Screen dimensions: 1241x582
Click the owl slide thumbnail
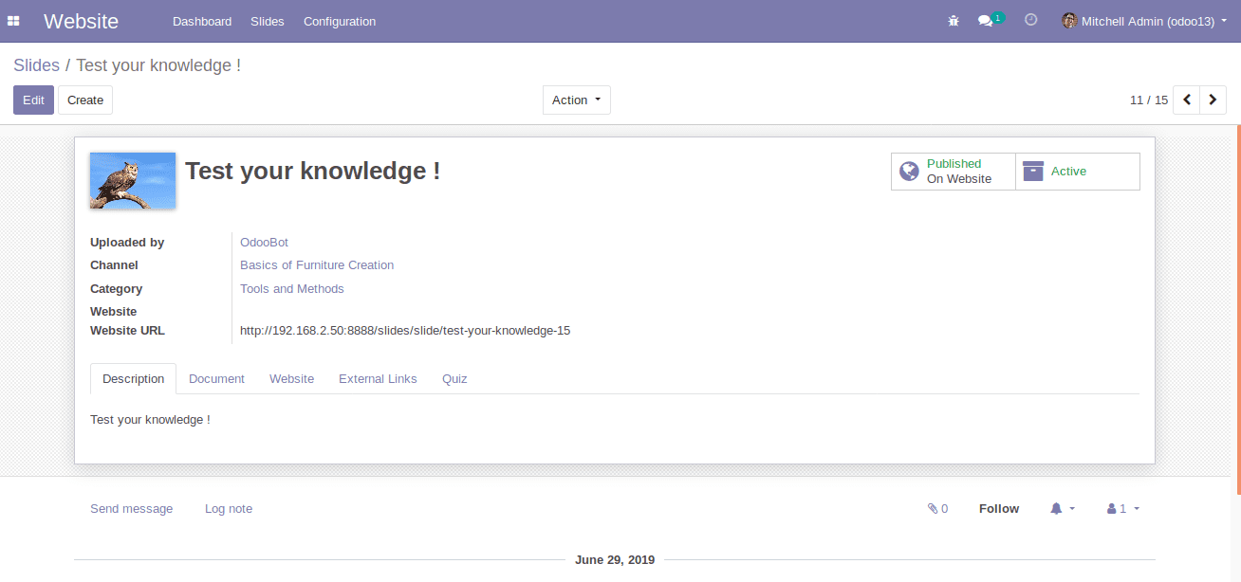pyautogui.click(x=133, y=181)
